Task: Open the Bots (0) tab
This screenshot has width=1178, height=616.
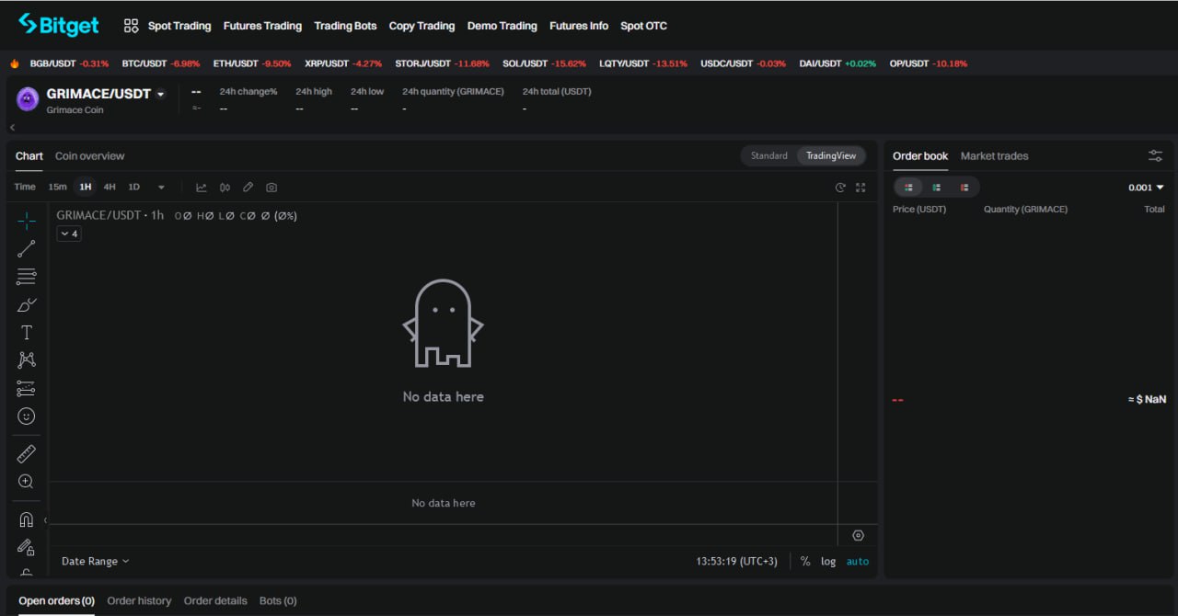Action: pyautogui.click(x=278, y=600)
